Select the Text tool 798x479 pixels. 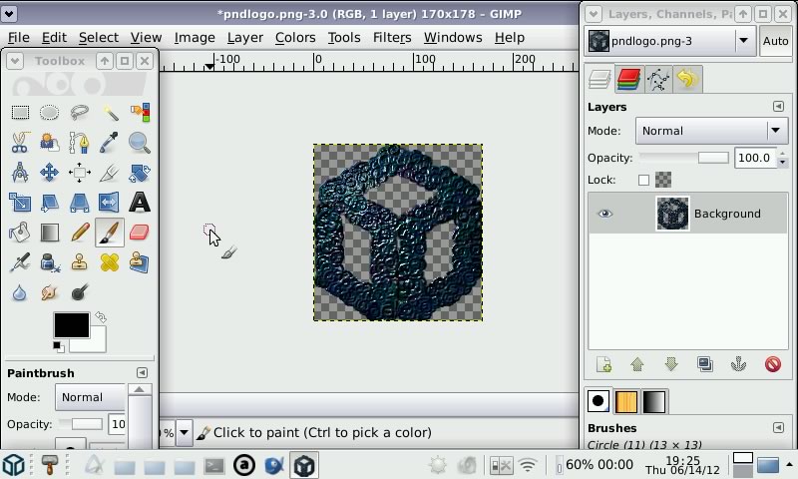140,203
